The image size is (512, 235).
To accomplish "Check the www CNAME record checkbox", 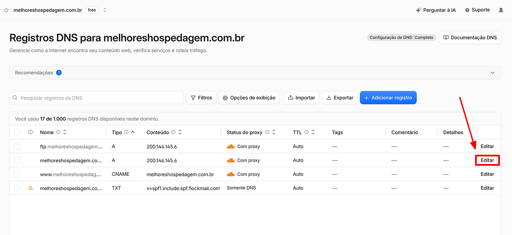I will (x=17, y=174).
